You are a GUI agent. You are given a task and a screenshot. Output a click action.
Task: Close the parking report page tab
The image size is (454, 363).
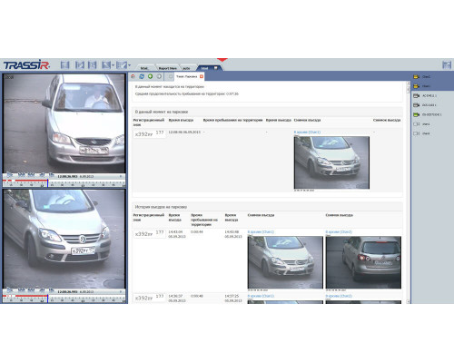(x=202, y=76)
